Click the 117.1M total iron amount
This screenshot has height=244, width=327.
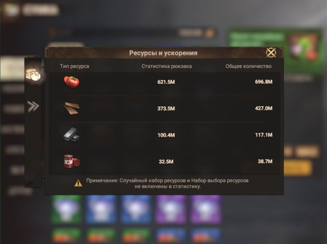(x=264, y=135)
